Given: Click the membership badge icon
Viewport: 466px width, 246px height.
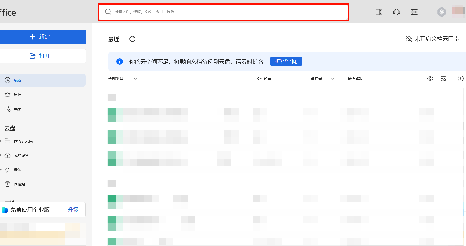Looking at the screenshot, I should [441, 12].
